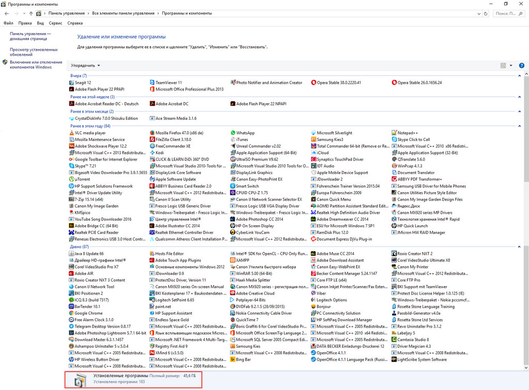Select Revo Uninstaller Pro 3.1.2 entry
This screenshot has height=390, width=529.
[x=416, y=326]
